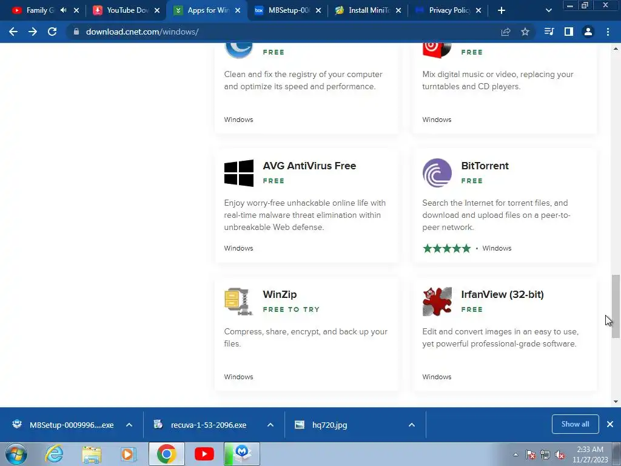Close the Privacy Policy tab

click(478, 10)
